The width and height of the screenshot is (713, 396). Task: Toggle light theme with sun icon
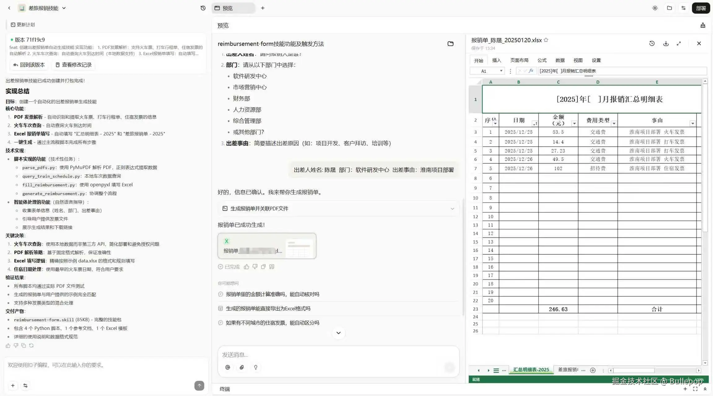[654, 8]
